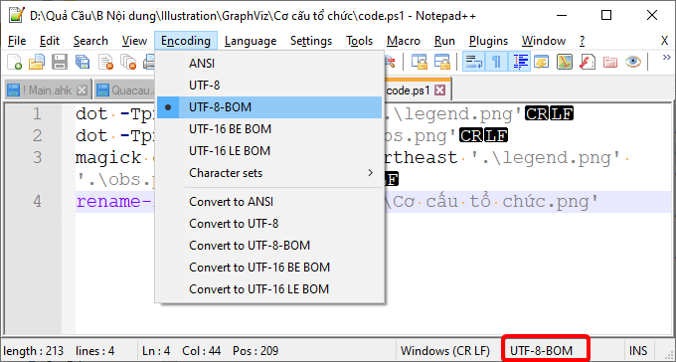Click the Open file folder icon

(x=37, y=62)
